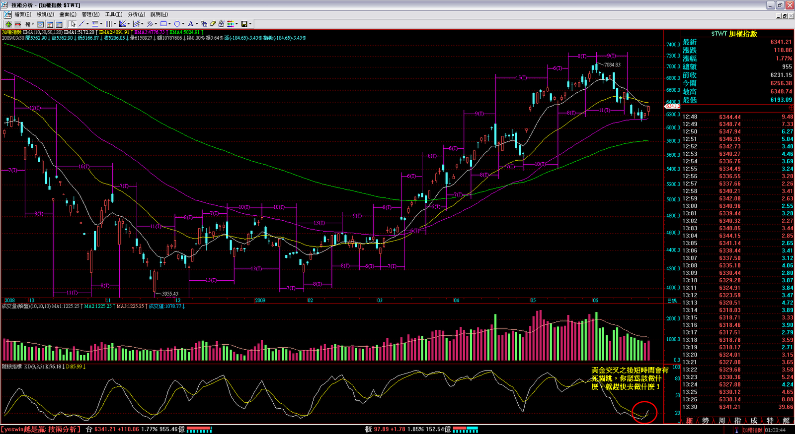
Task: Switch to the 勢 tab
Action: tap(706, 421)
